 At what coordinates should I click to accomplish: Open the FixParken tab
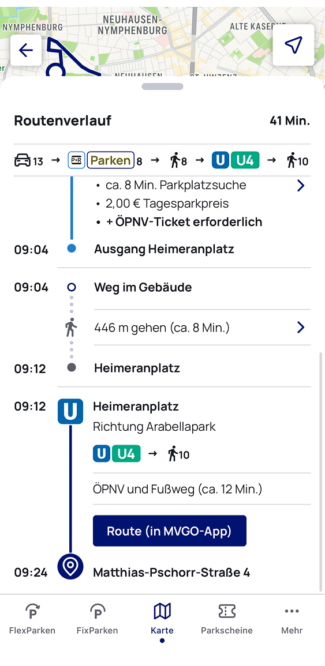point(98,619)
